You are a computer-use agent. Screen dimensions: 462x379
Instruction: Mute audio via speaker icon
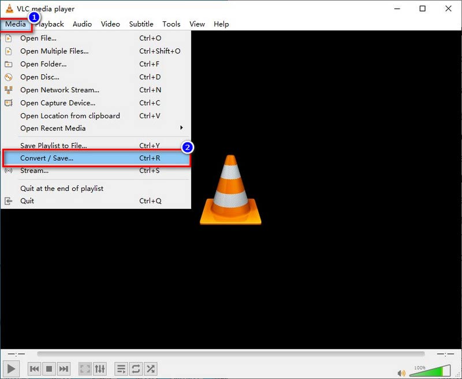point(401,372)
